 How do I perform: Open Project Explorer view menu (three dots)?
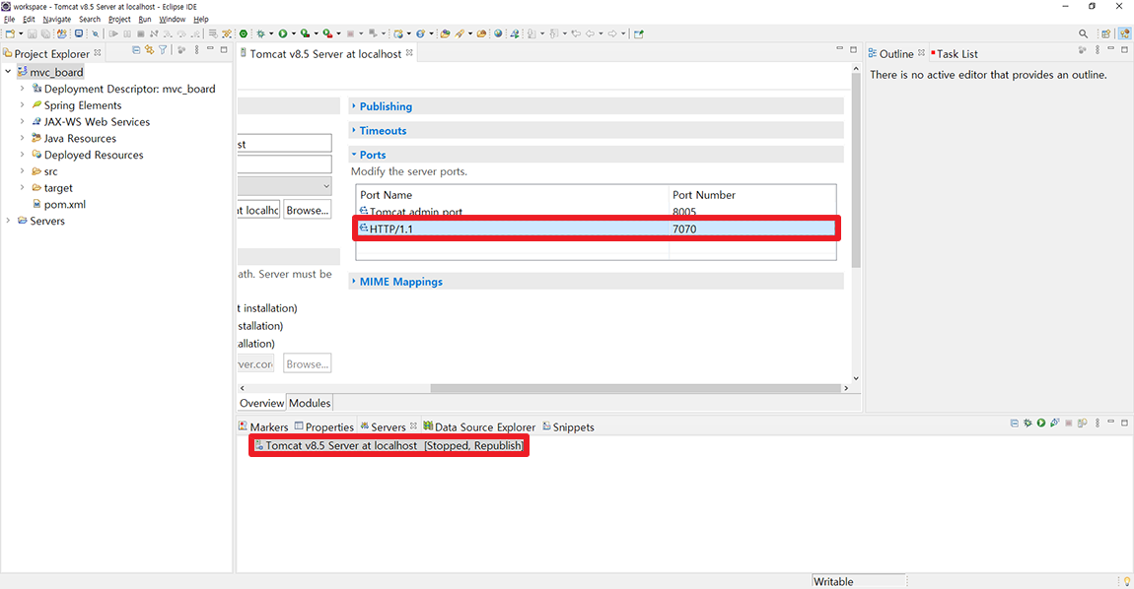[196, 50]
